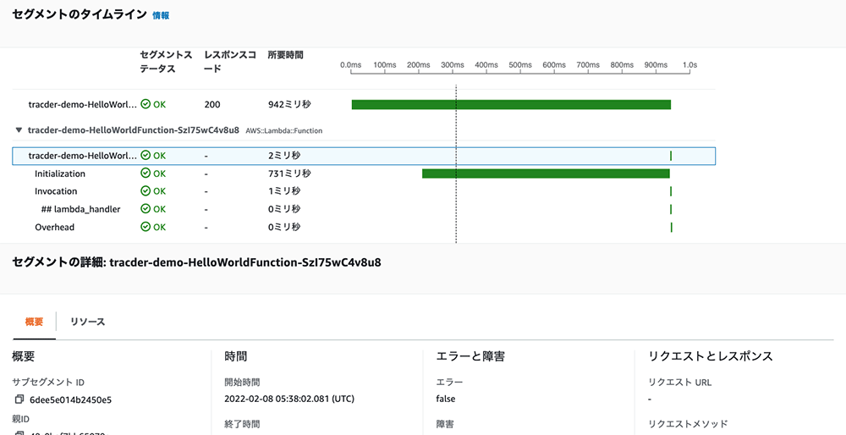Click the response code 200 value

pyautogui.click(x=212, y=105)
